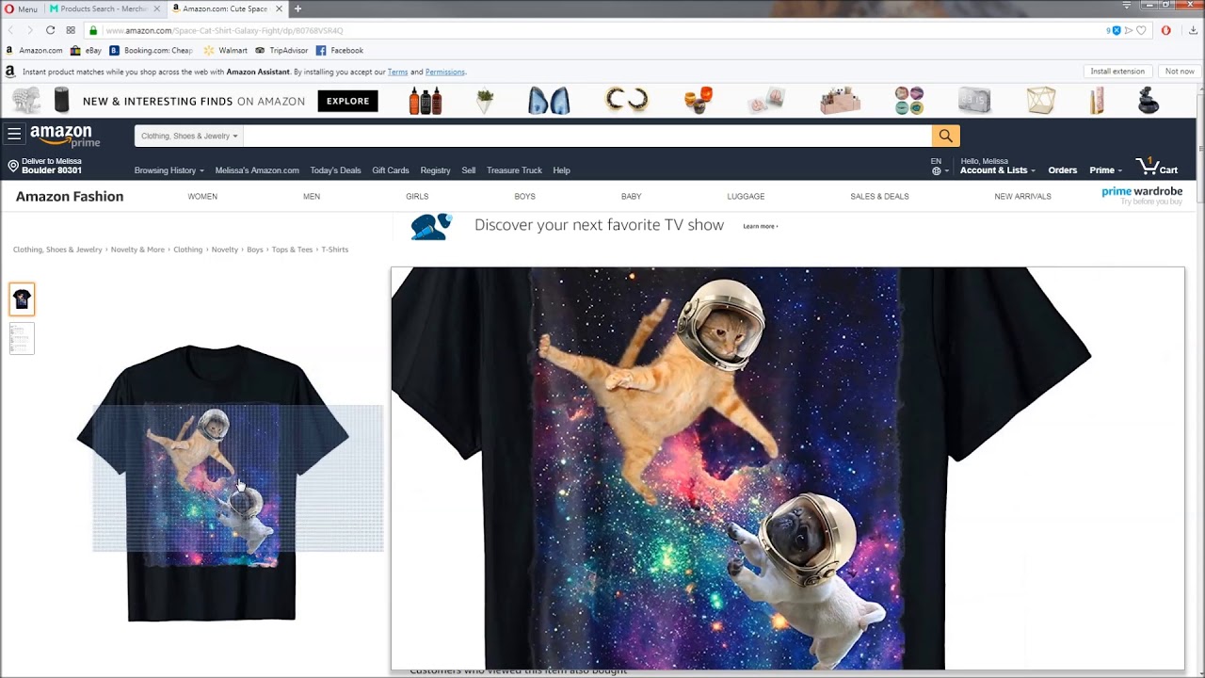
Task: Open the Gift Cards page
Action: tap(391, 170)
